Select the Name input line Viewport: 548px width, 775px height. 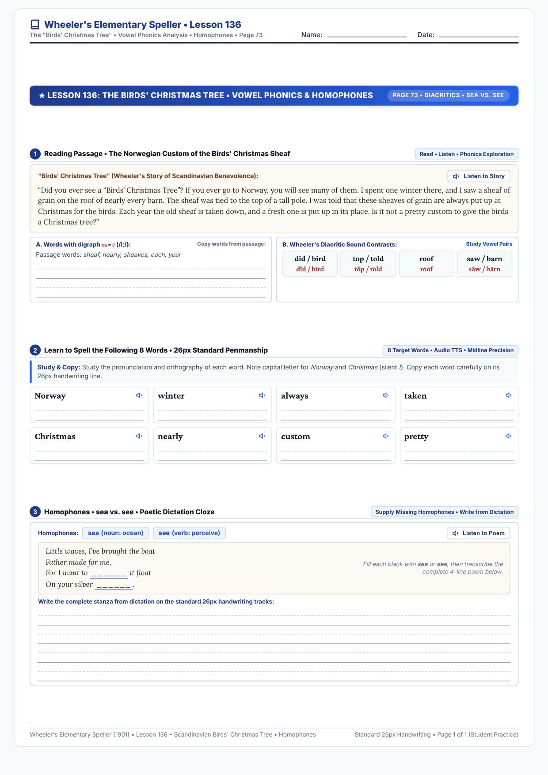pos(367,34)
